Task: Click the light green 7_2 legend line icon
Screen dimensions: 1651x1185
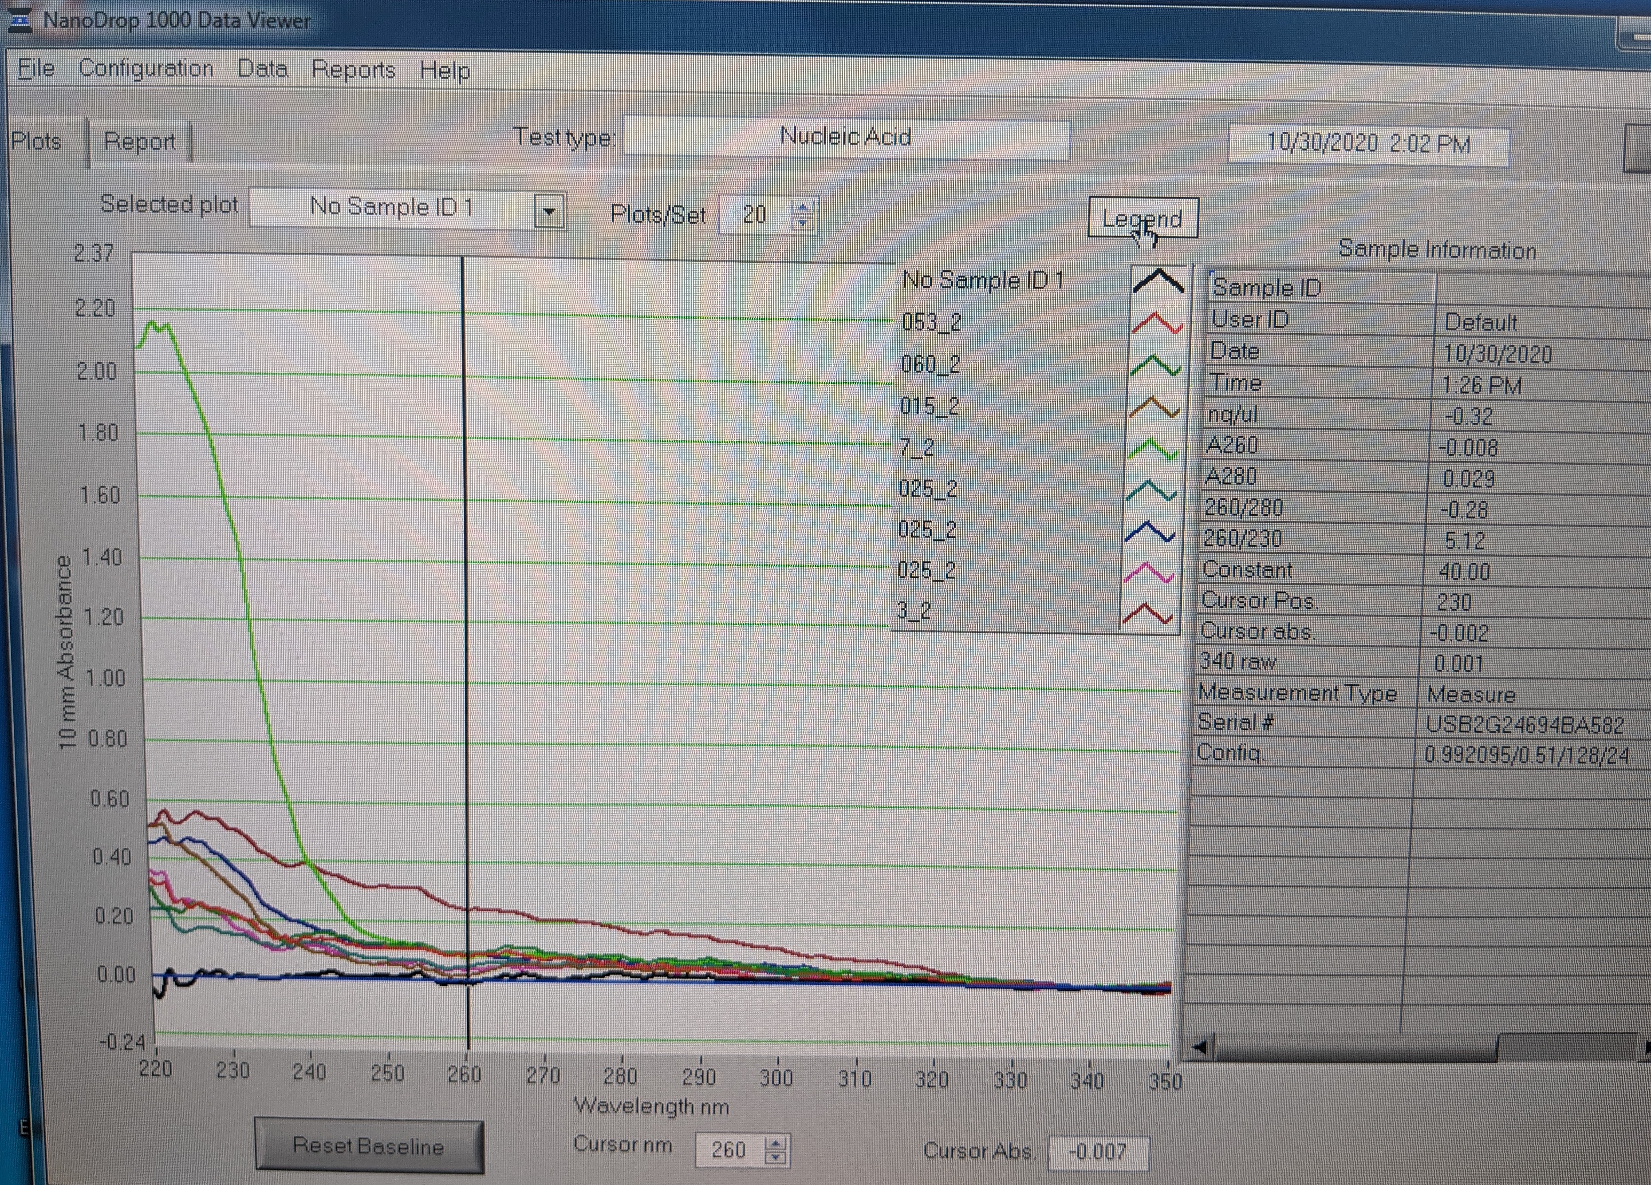Action: (1152, 450)
